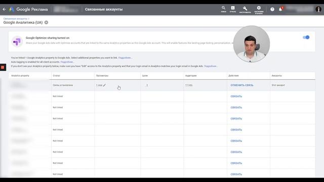Click the Google Реклама logo
Image resolution: width=324 pixels, height=182 pixels.
28,9
